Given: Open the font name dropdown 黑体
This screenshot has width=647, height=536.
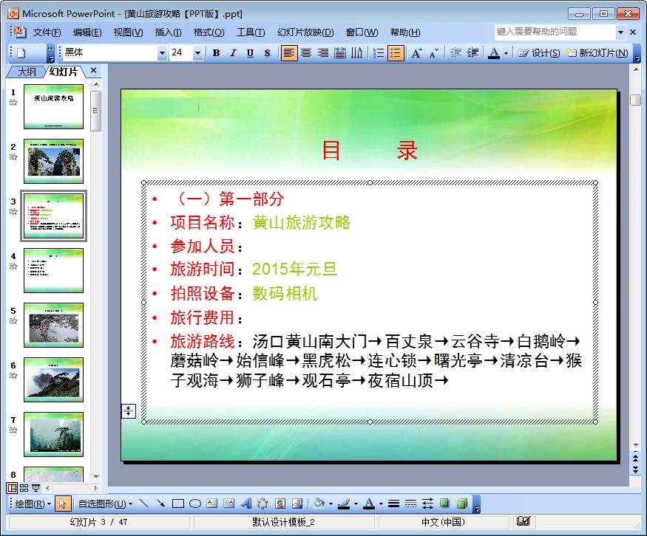Looking at the screenshot, I should coord(162,53).
